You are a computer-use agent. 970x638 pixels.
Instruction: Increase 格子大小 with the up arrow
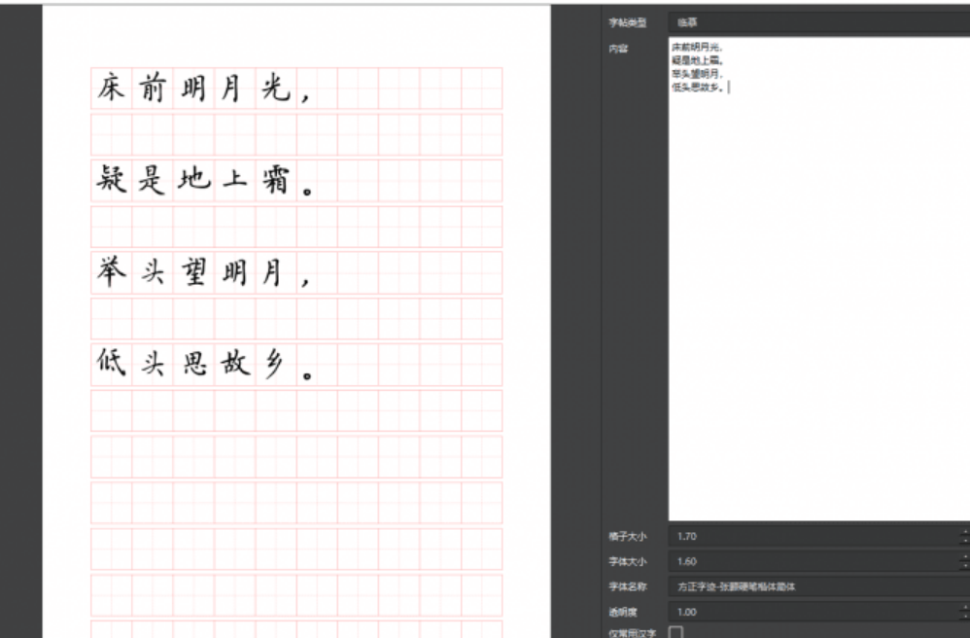point(965,532)
